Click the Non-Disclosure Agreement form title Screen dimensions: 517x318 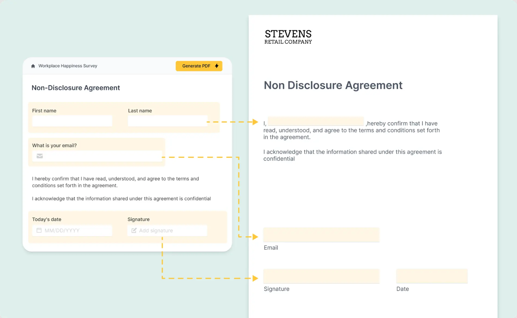[75, 88]
